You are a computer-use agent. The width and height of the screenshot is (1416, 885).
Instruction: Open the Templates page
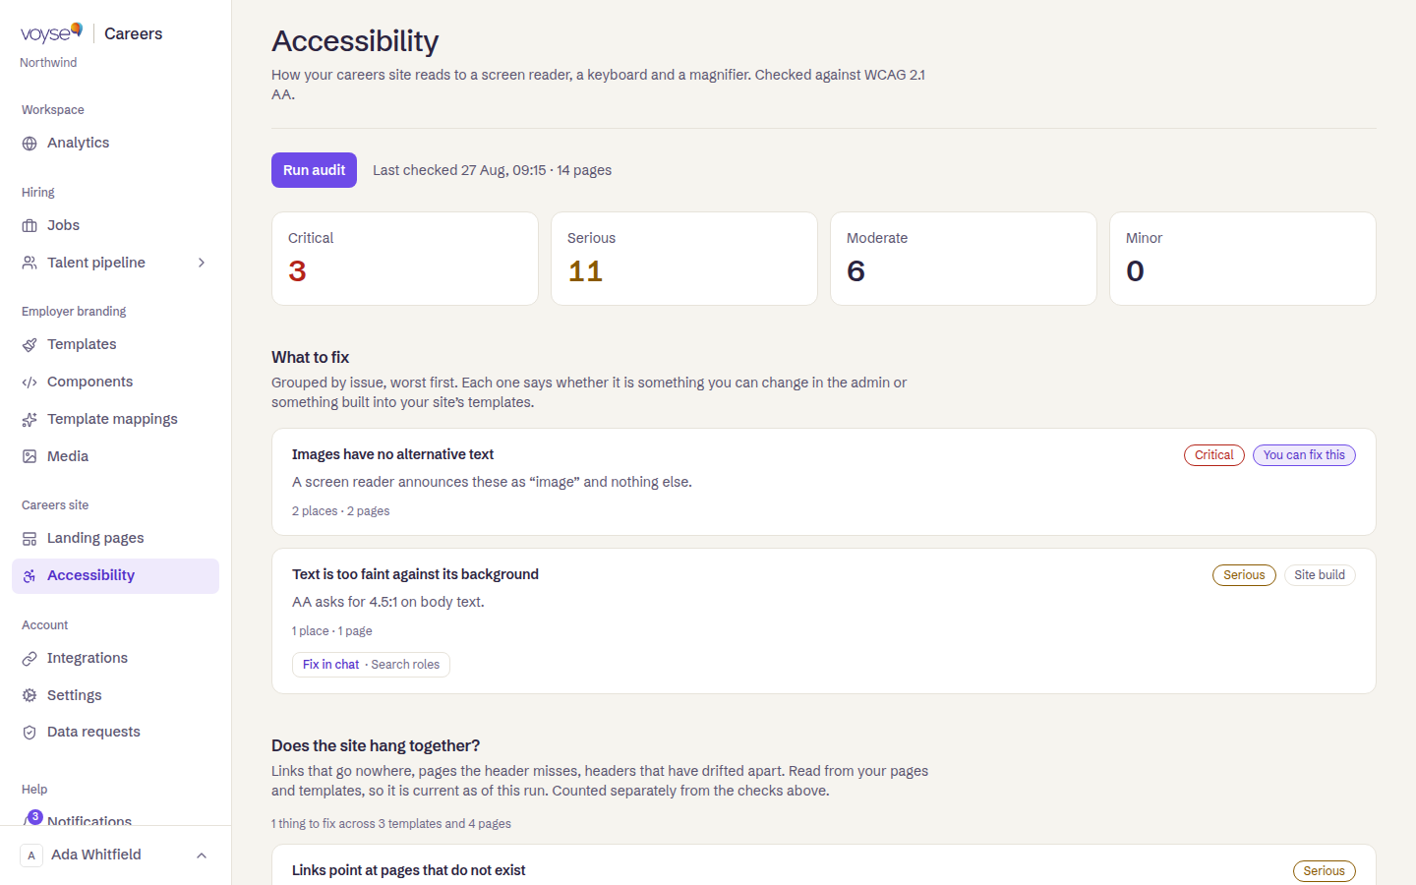pyautogui.click(x=115, y=345)
